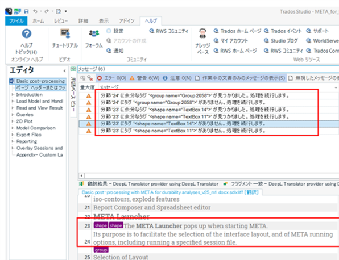Open the ナレッジ ベース icon
339x260 pixels.
coord(202,33)
